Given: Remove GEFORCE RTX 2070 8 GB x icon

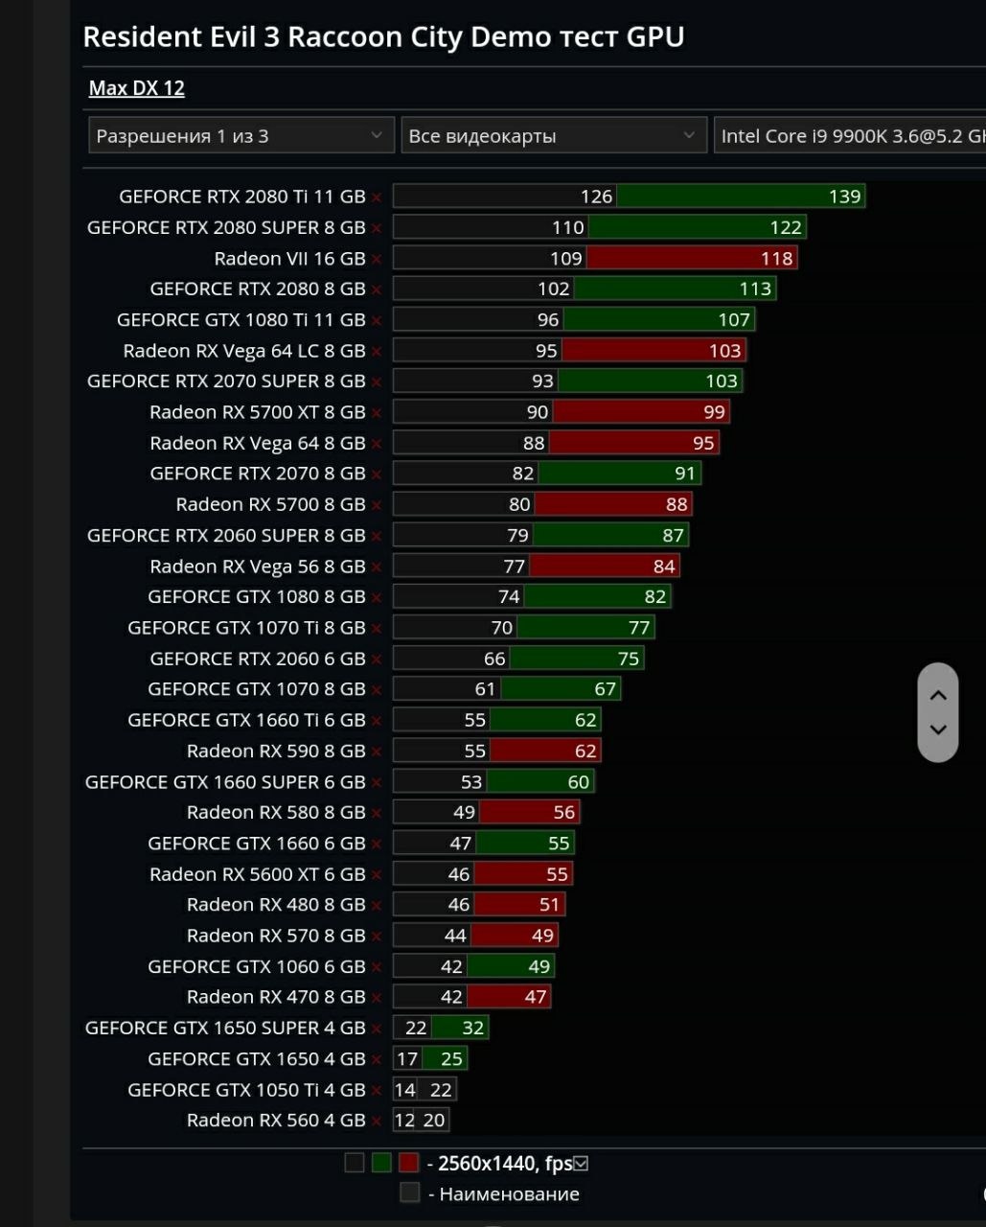Looking at the screenshot, I should pos(377,475).
